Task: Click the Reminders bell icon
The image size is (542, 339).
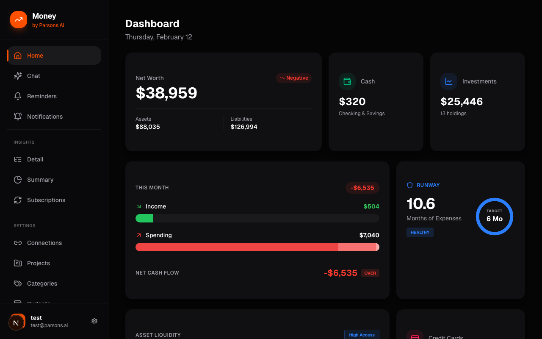Action: point(18,96)
